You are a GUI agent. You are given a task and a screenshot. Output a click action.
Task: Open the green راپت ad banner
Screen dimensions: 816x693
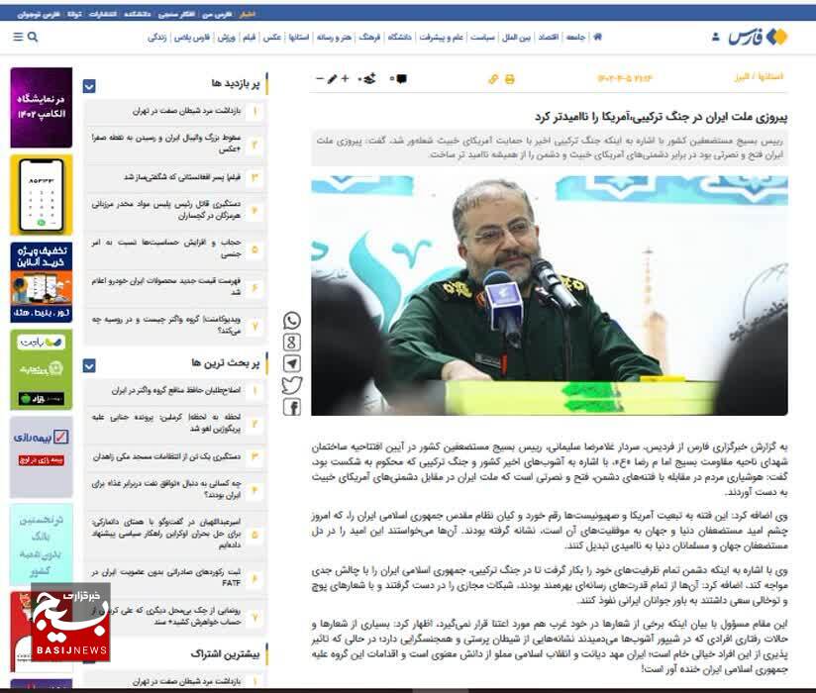42,369
